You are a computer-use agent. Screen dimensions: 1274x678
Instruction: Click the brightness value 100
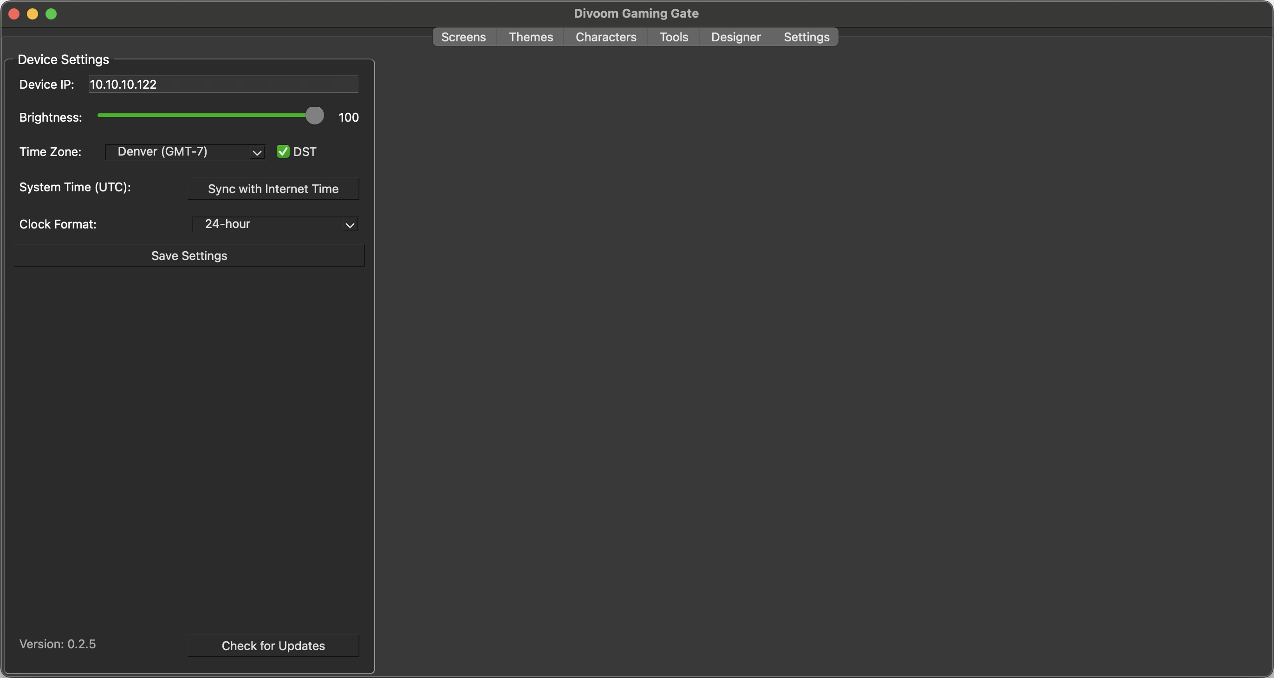(x=349, y=117)
